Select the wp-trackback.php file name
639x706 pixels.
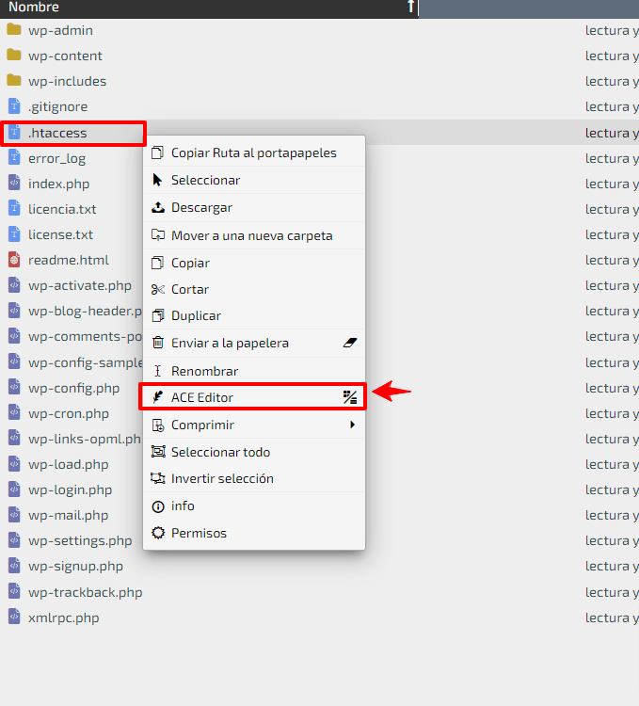pos(85,592)
